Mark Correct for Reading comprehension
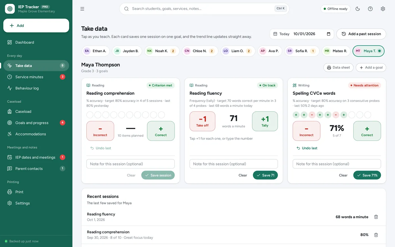The image size is (395, 247). (161, 131)
